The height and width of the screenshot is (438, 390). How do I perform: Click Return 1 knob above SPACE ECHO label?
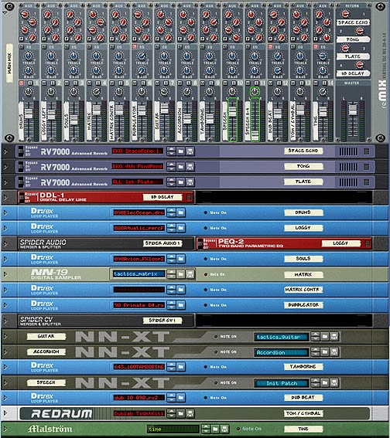[x=346, y=14]
